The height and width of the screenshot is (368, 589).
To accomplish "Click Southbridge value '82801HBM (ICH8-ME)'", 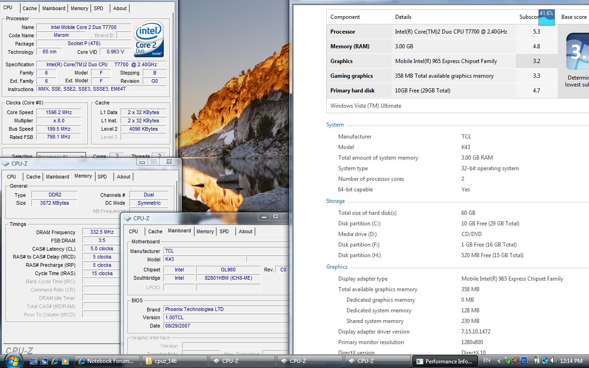I will pos(228,278).
